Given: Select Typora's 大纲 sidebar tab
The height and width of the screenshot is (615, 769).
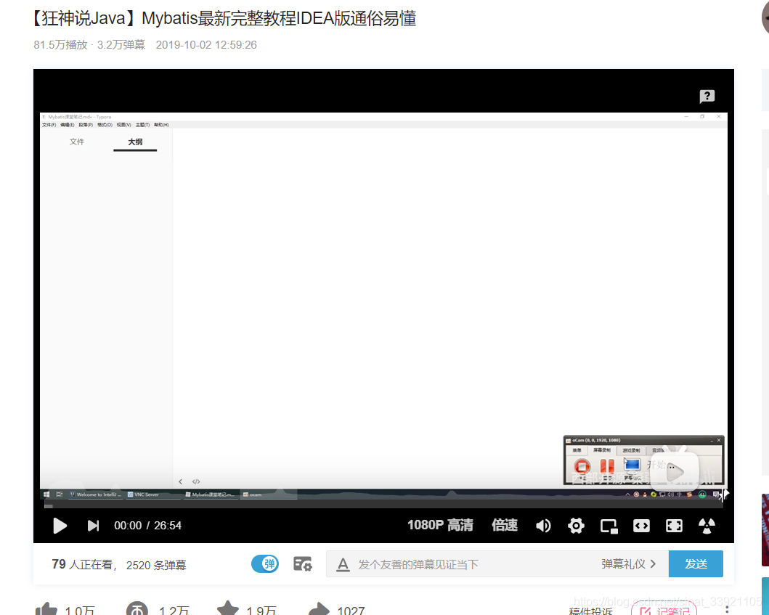Looking at the screenshot, I should [x=135, y=142].
